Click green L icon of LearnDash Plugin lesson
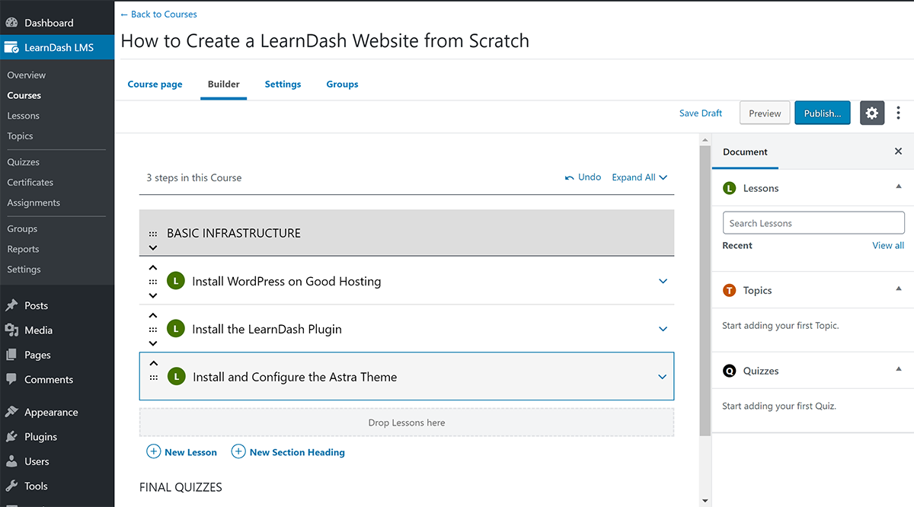Image resolution: width=914 pixels, height=507 pixels. click(x=176, y=329)
